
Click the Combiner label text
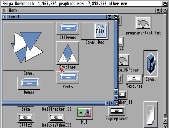click(68, 67)
